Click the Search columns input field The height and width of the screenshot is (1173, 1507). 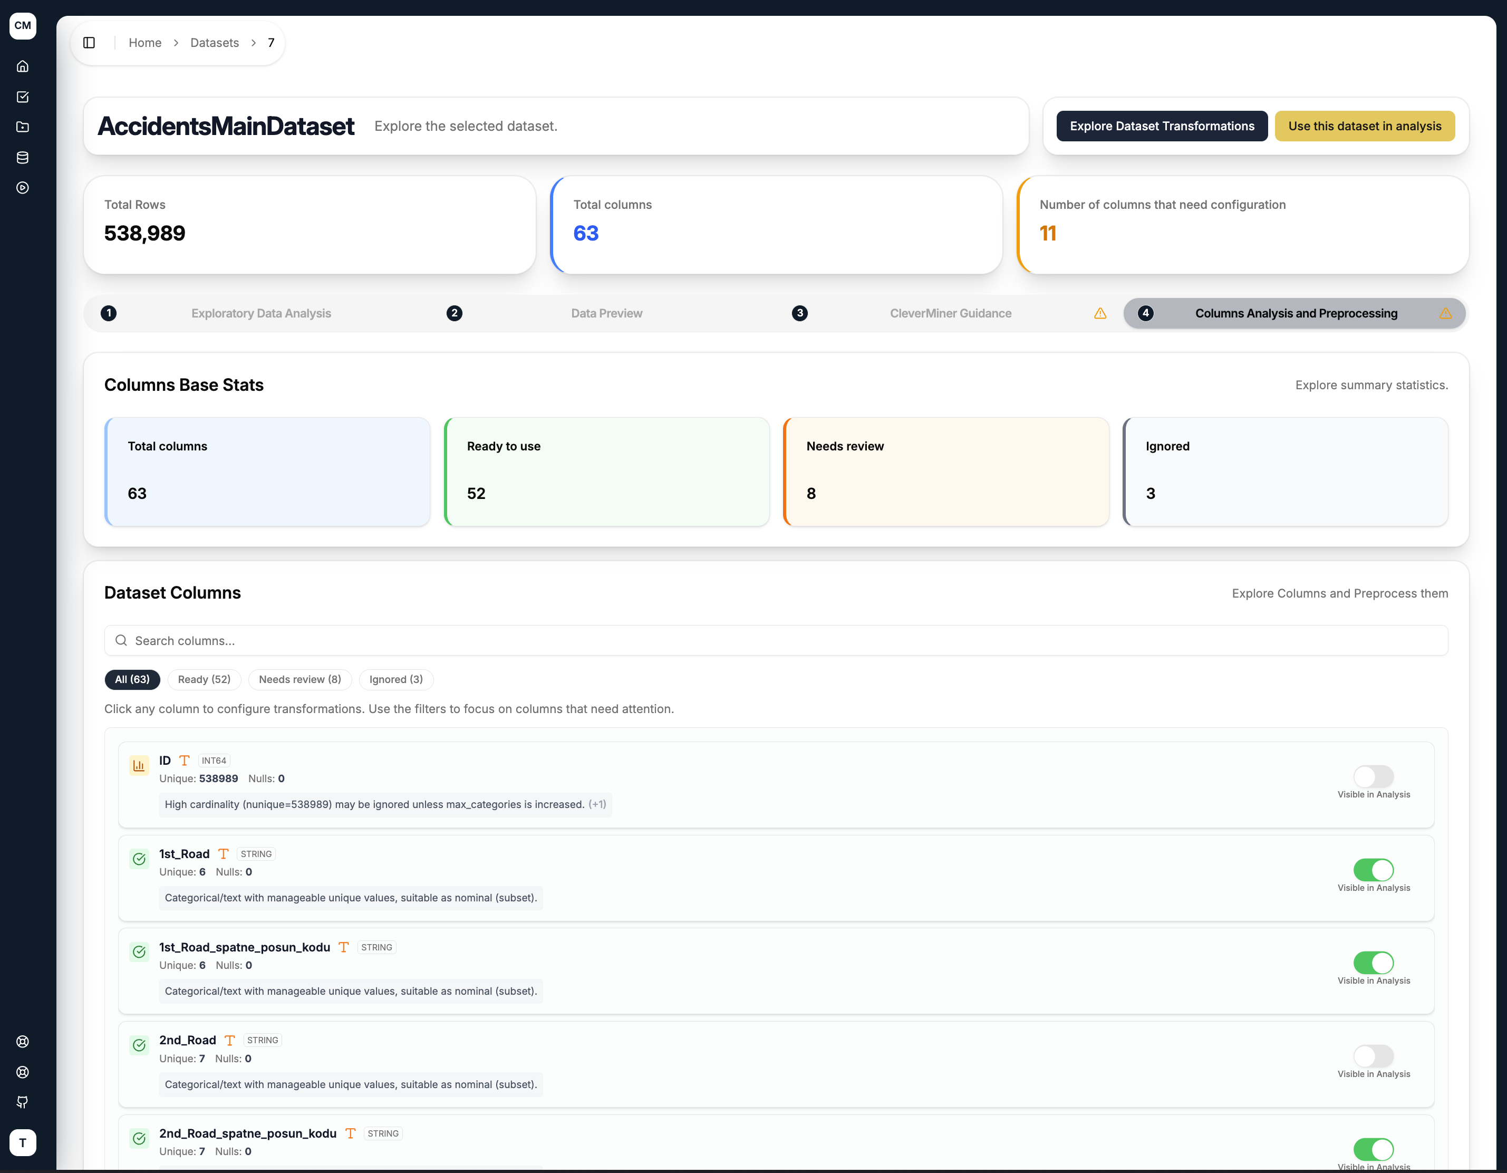[776, 640]
